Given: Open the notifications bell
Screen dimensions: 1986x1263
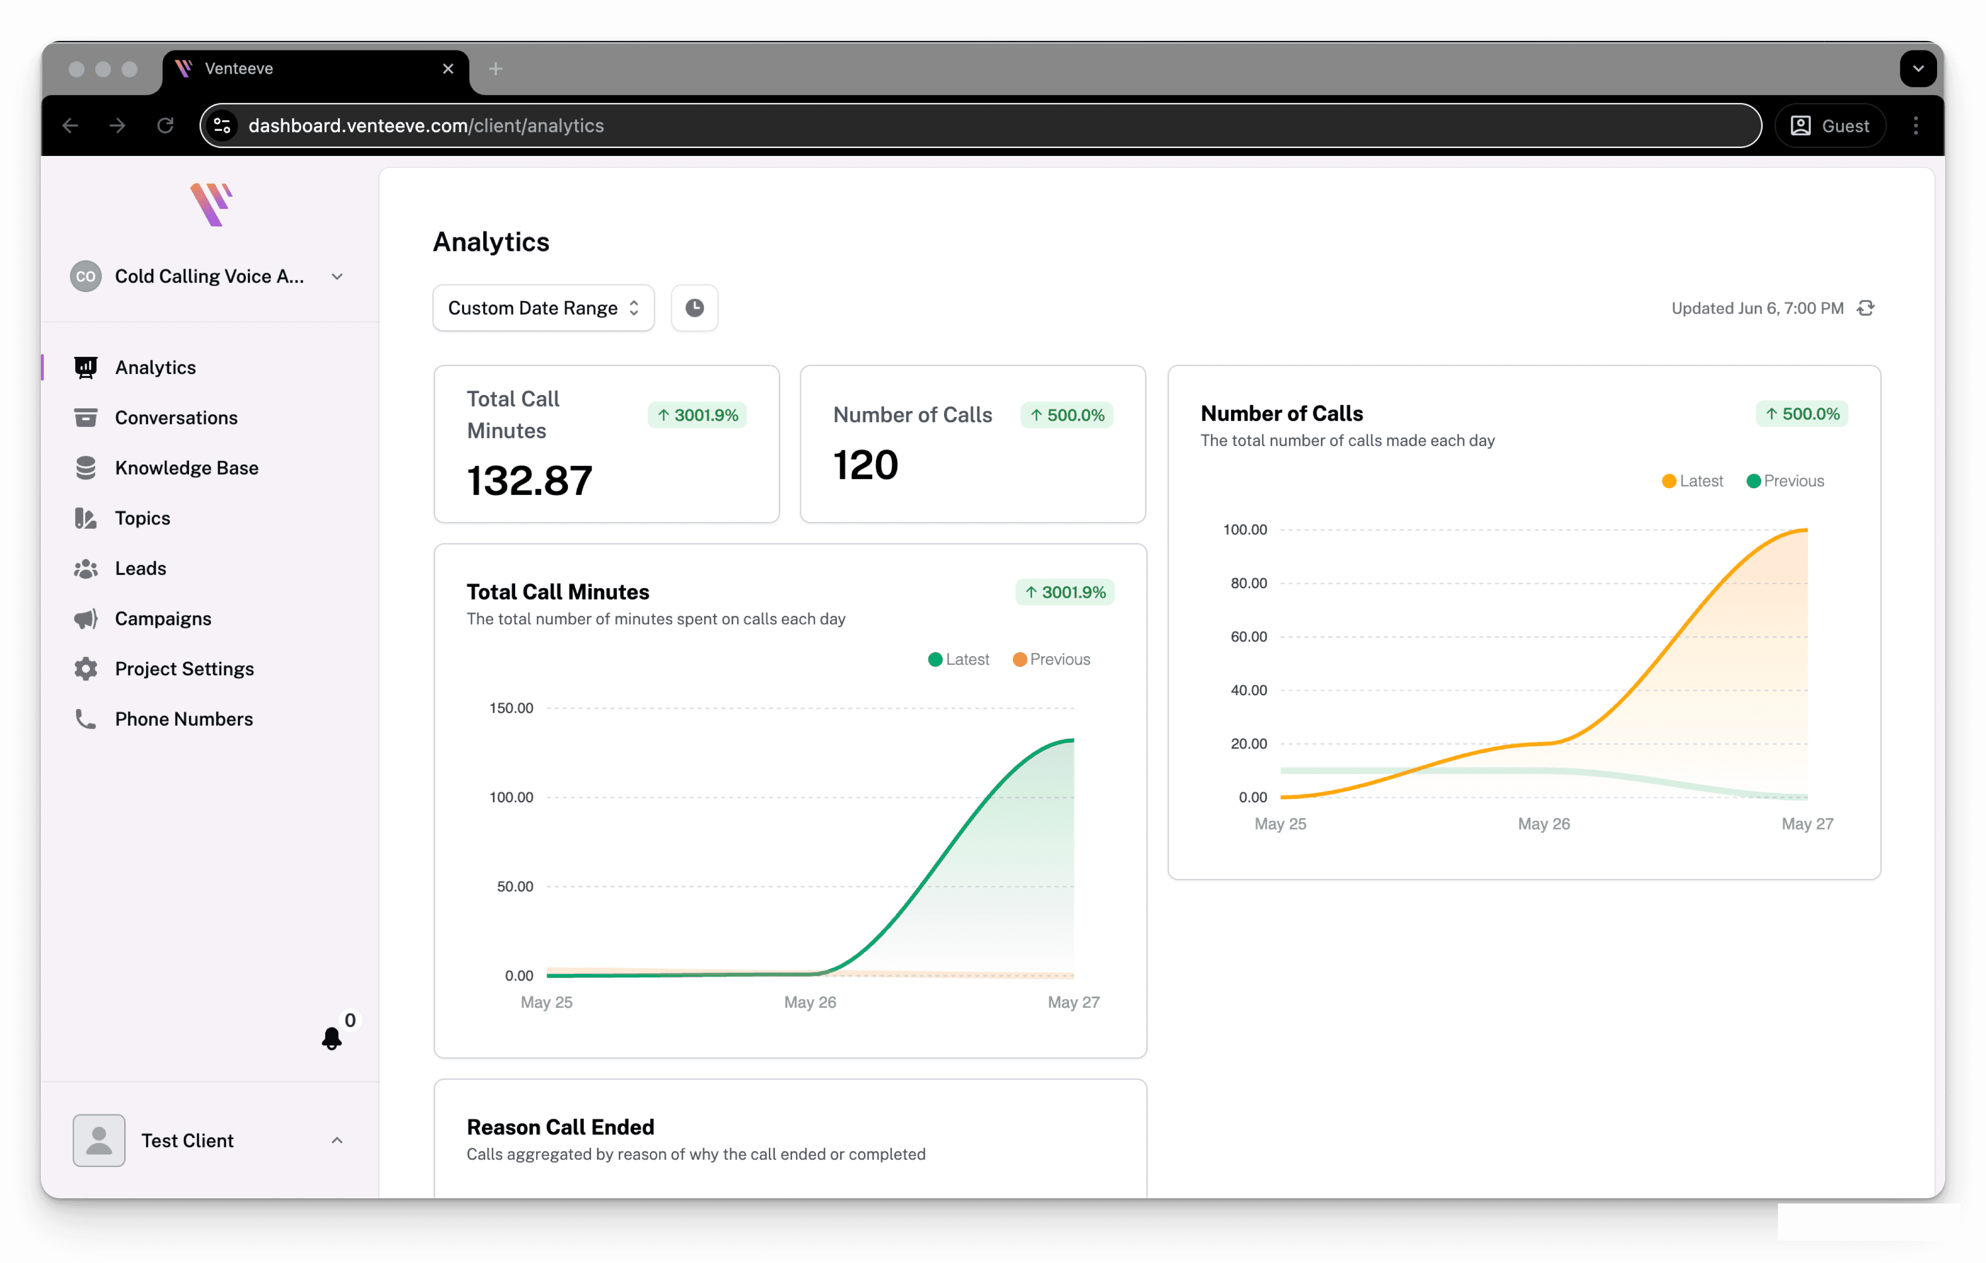Looking at the screenshot, I should (x=331, y=1039).
